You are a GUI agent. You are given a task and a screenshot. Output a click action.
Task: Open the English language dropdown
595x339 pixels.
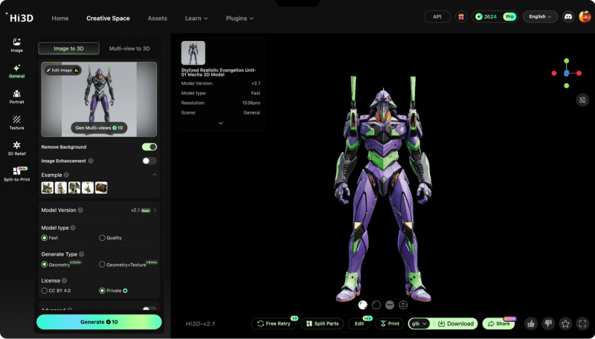click(540, 16)
